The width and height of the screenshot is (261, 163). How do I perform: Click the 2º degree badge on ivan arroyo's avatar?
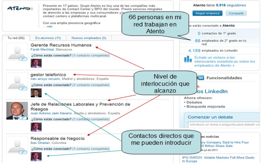[23, 89]
